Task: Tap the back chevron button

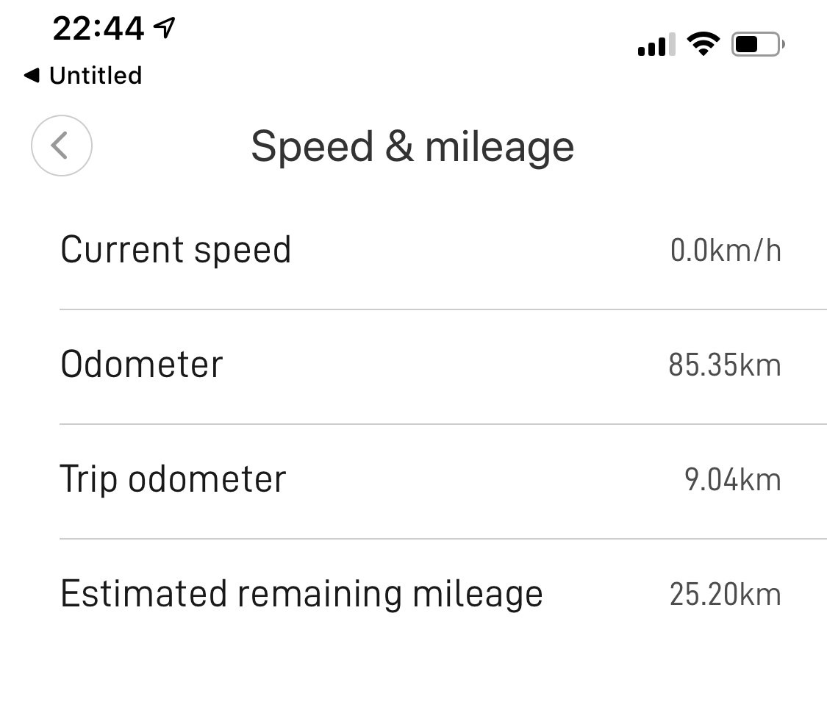Action: click(x=62, y=146)
